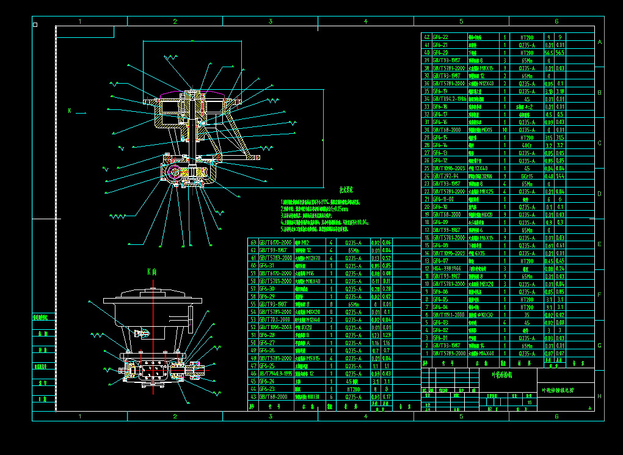Image resolution: width=623 pixels, height=455 pixels.
Task: Click the K view direction label
Action: click(70, 111)
